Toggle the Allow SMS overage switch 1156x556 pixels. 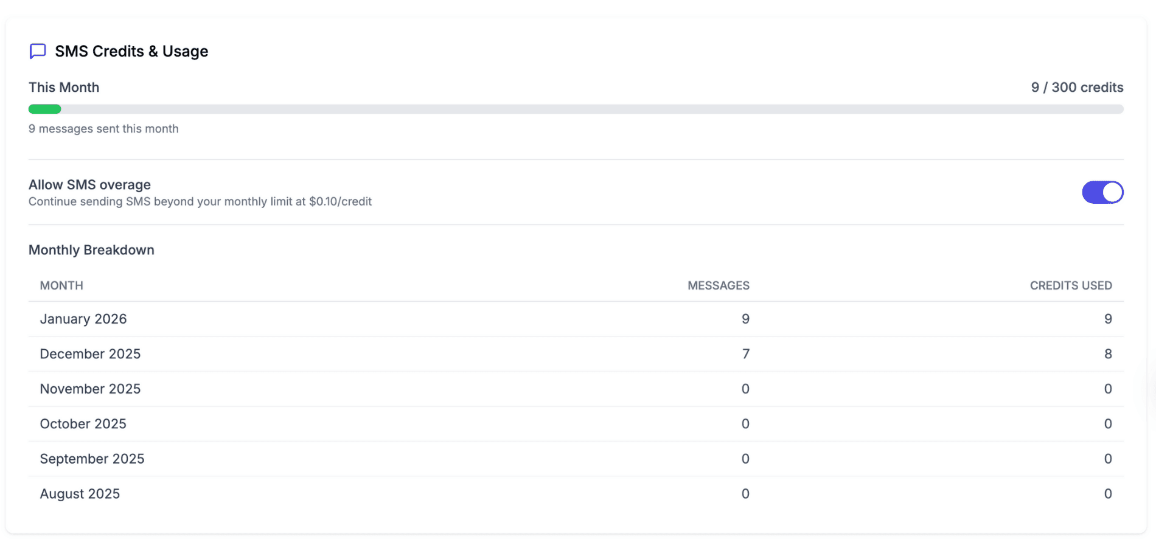[1102, 192]
